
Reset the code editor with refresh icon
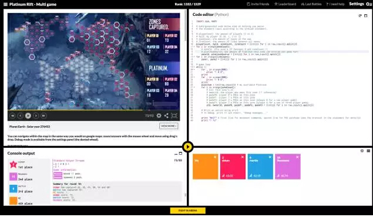(x=360, y=16)
